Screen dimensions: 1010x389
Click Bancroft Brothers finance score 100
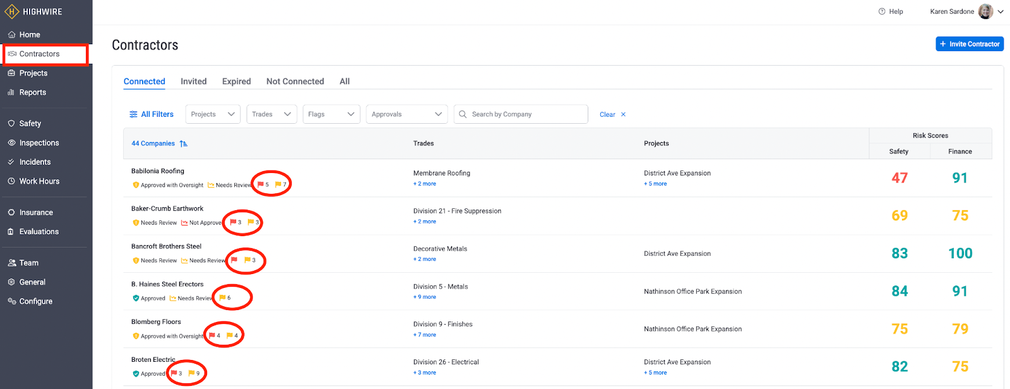point(960,254)
